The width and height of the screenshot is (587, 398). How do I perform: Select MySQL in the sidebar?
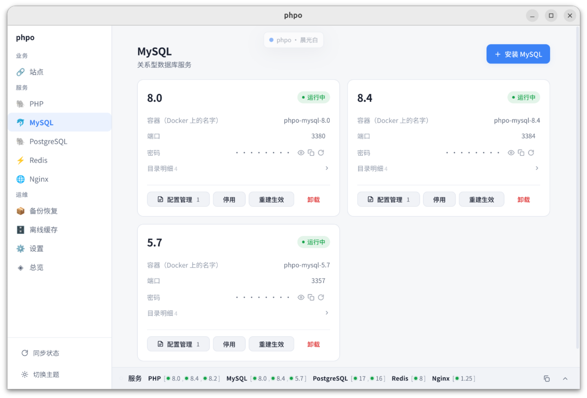[60, 122]
